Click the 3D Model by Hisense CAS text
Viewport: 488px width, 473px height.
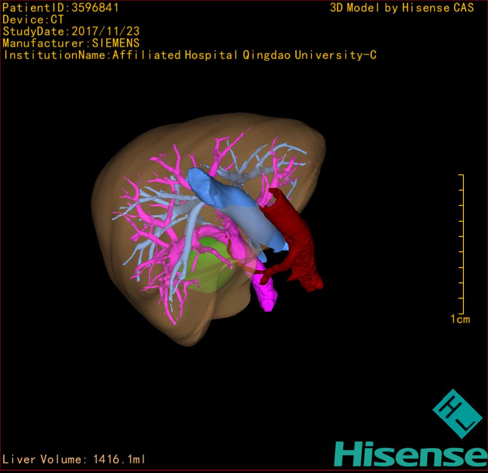[402, 8]
